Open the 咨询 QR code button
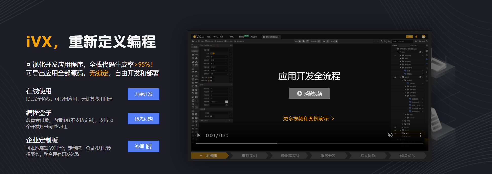Screen dimensions: 492x174 click(143, 146)
